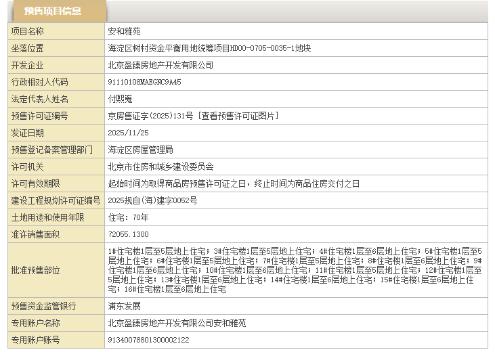Click account number 91340078801300002122
The height and width of the screenshot is (352, 495).
click(148, 340)
